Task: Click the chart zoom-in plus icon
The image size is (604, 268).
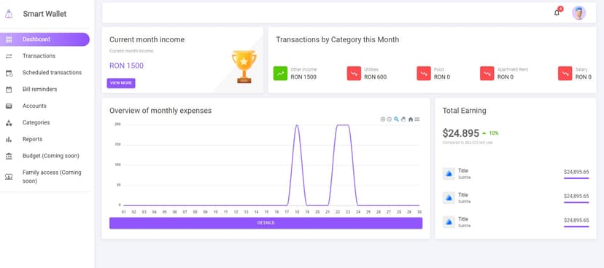Action: 382,119
